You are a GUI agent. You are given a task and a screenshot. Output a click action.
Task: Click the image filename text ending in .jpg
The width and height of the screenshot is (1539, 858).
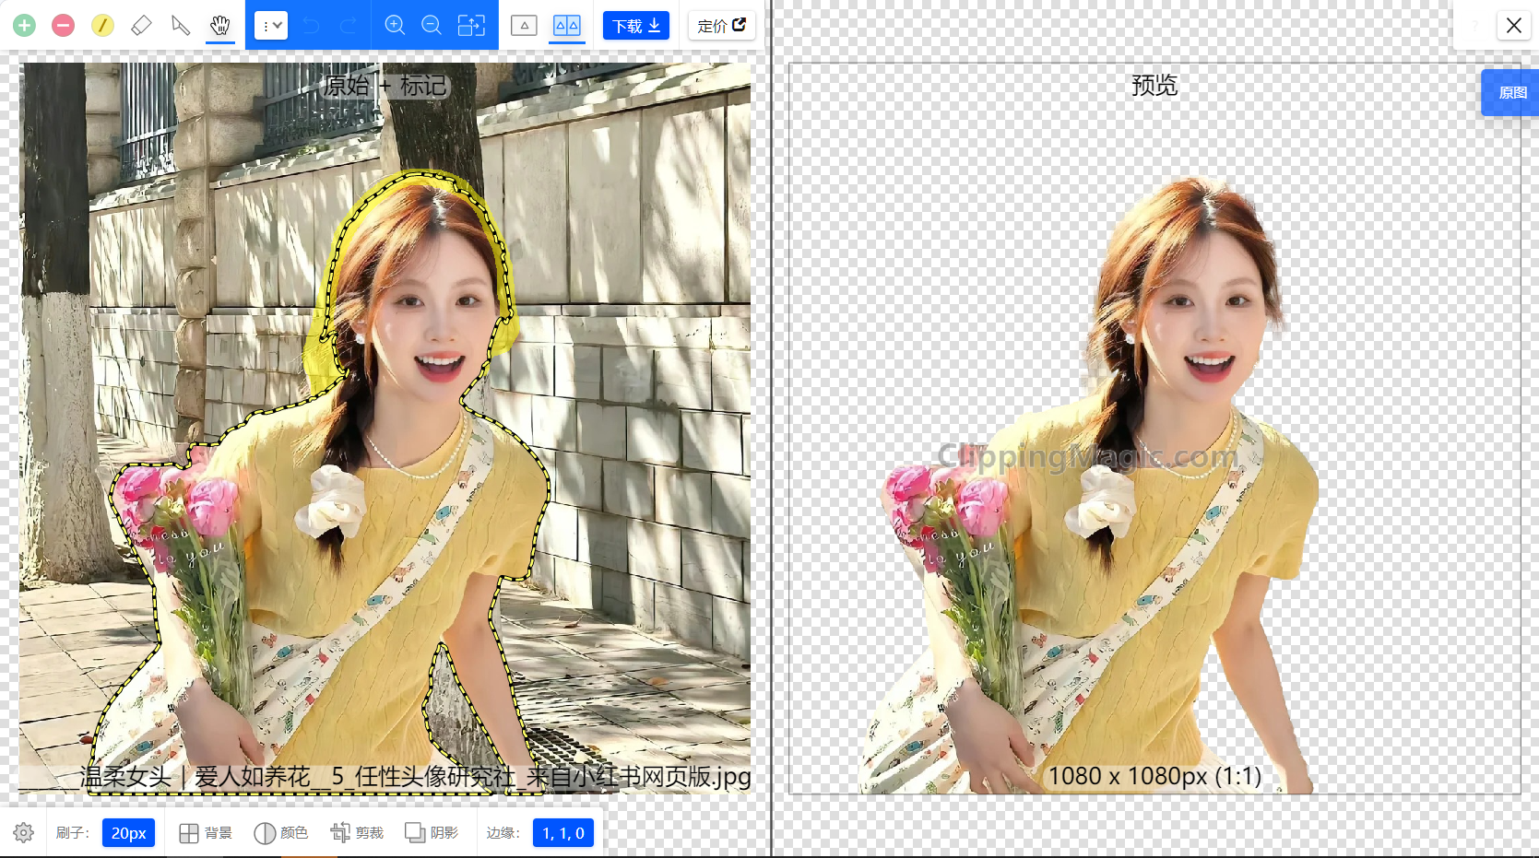point(415,777)
